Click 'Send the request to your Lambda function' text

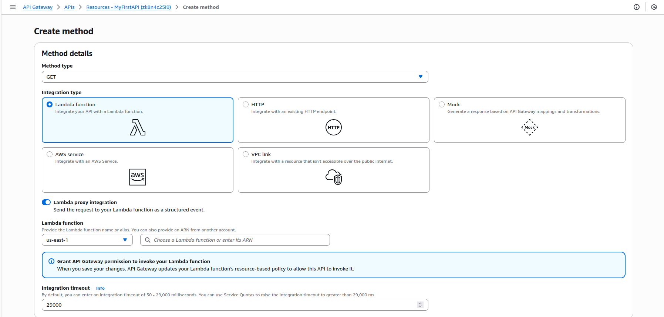(129, 210)
